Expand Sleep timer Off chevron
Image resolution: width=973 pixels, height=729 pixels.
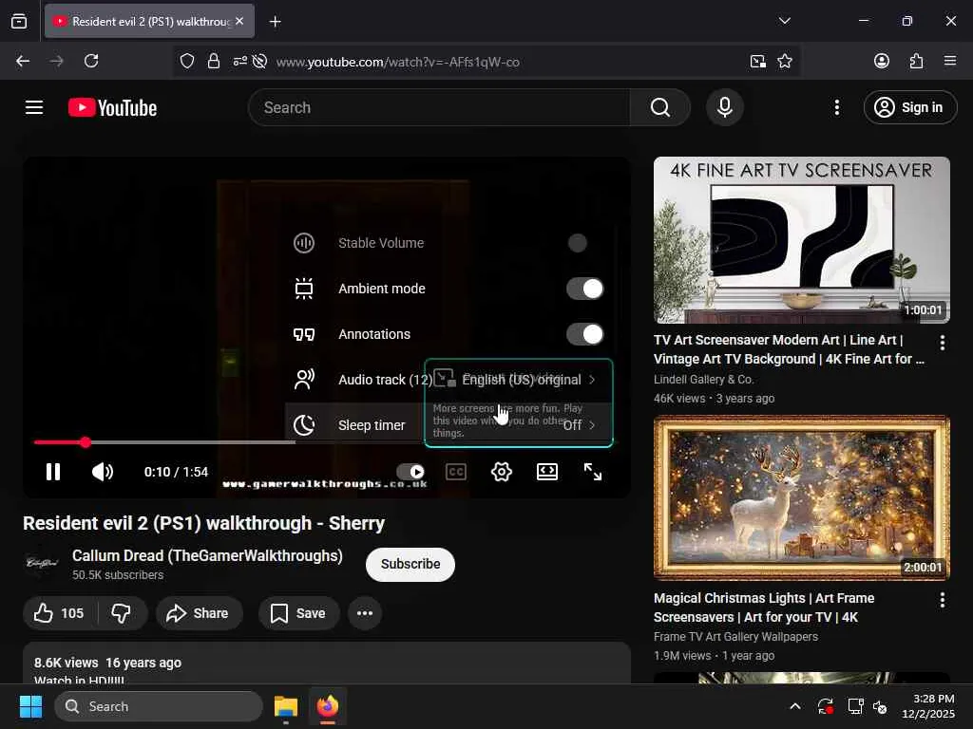point(592,425)
